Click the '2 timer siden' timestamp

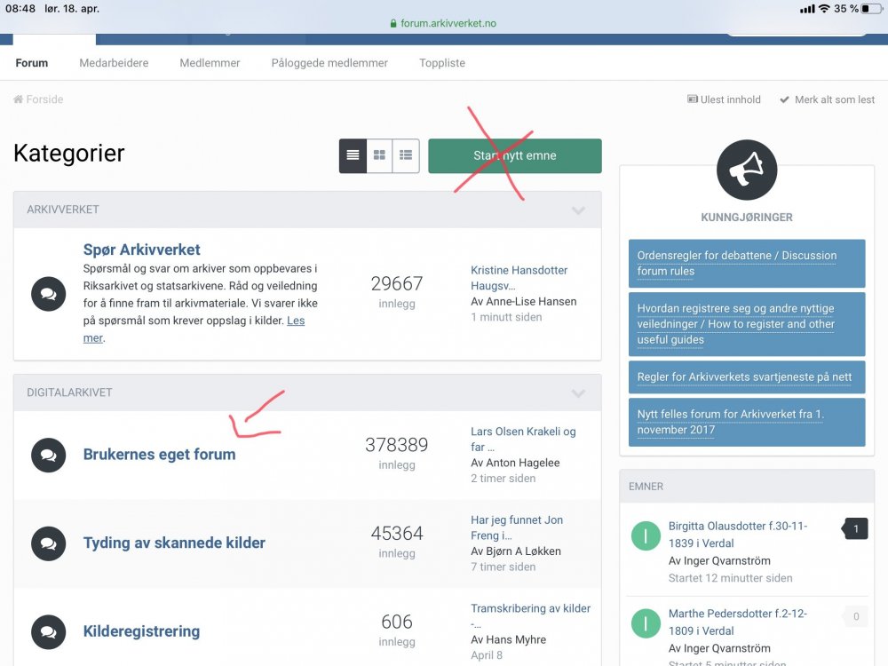(503, 479)
